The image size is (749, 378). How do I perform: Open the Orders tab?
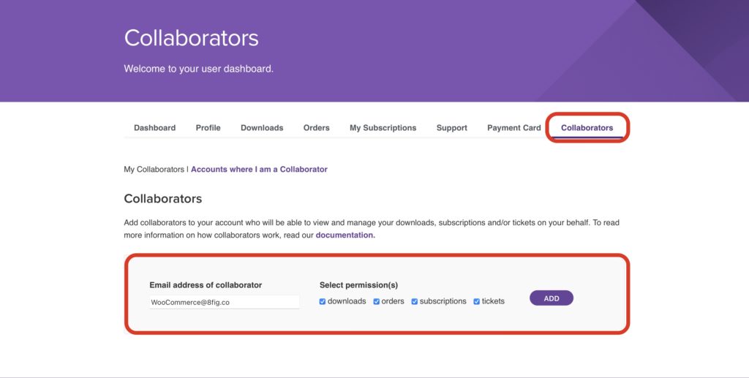coord(316,128)
